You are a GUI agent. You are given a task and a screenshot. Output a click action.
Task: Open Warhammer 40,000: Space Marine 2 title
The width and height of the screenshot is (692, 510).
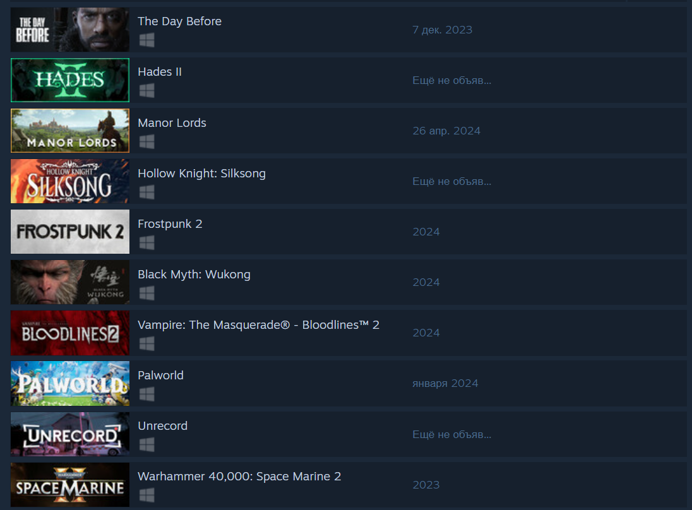(239, 477)
